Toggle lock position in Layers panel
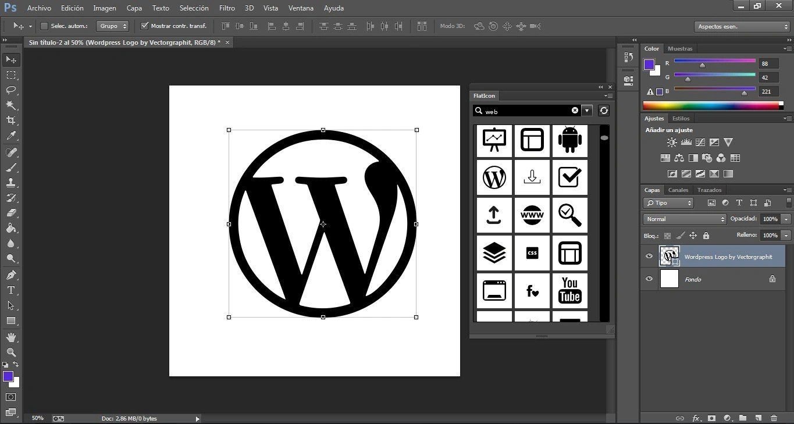794x424 pixels. 693,236
